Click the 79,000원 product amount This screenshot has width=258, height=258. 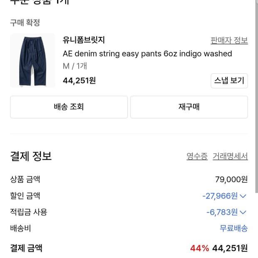coord(231,180)
